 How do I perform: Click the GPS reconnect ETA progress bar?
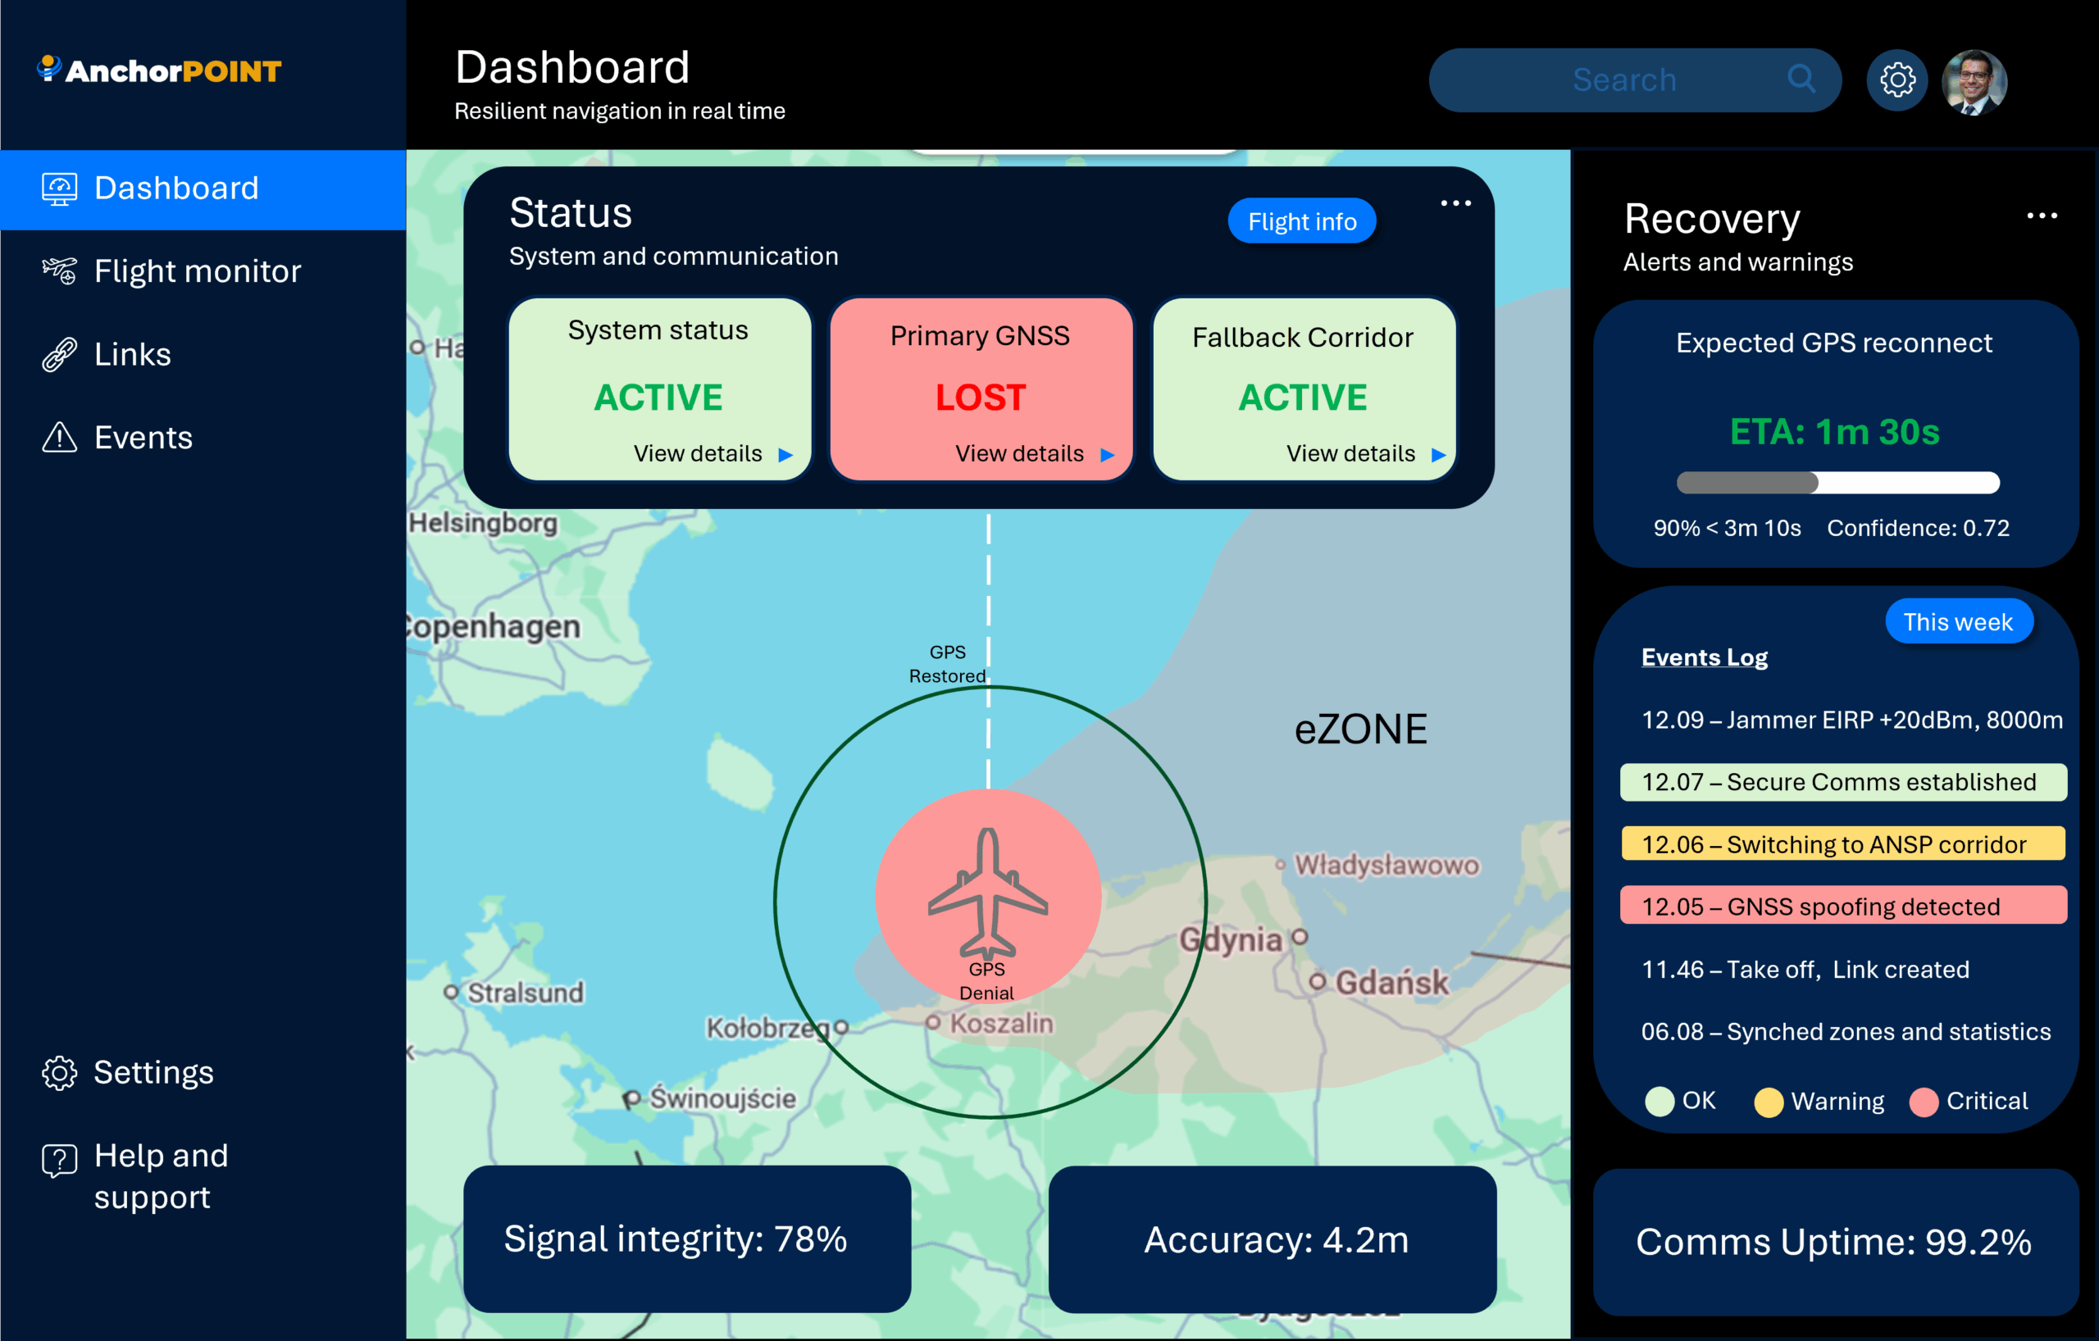coord(1837,483)
